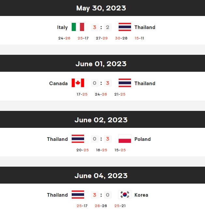205x211 pixels.
Task: Open the Canada team name link
Action: [x=58, y=83]
